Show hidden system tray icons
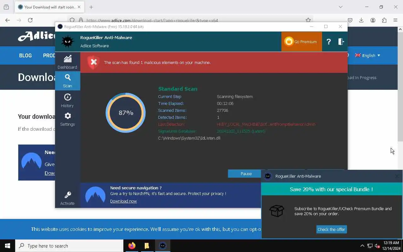 click(x=362, y=246)
